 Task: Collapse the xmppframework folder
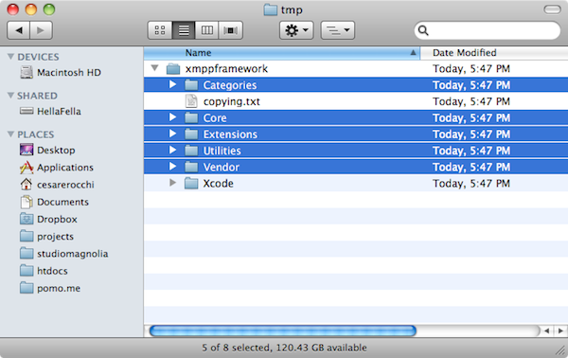click(x=155, y=68)
